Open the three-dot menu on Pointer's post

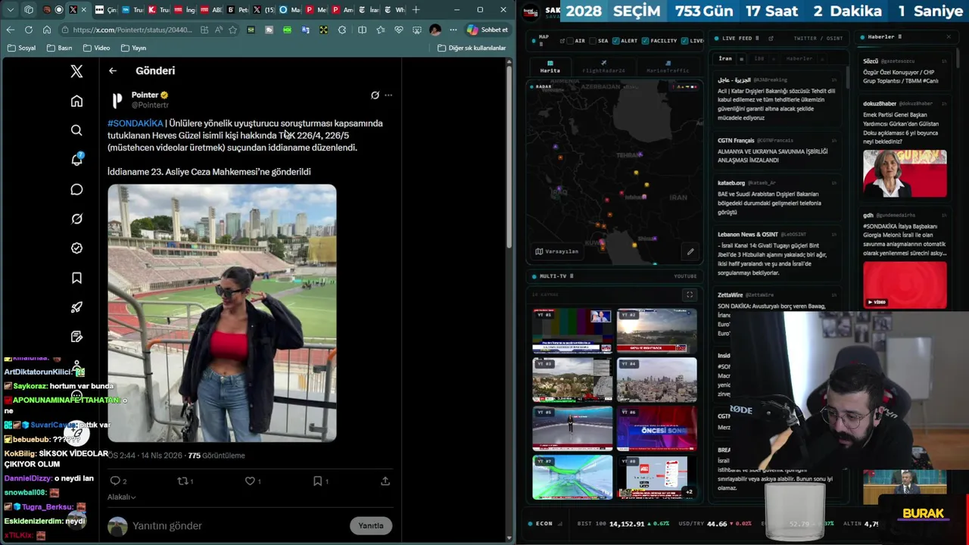[388, 95]
